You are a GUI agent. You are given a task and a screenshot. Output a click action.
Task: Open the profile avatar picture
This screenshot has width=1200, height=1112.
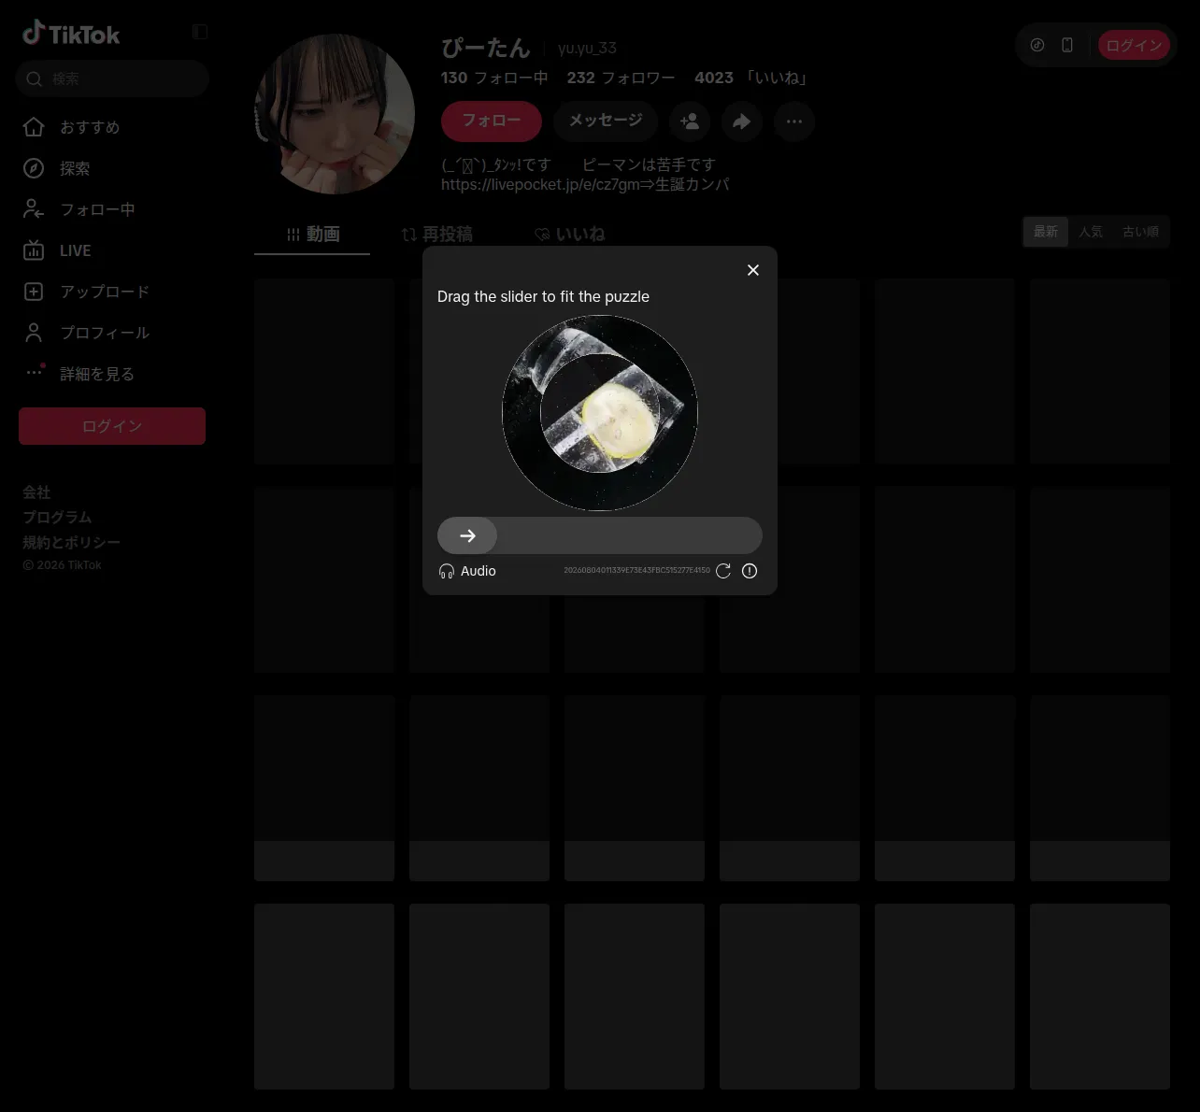tap(335, 114)
